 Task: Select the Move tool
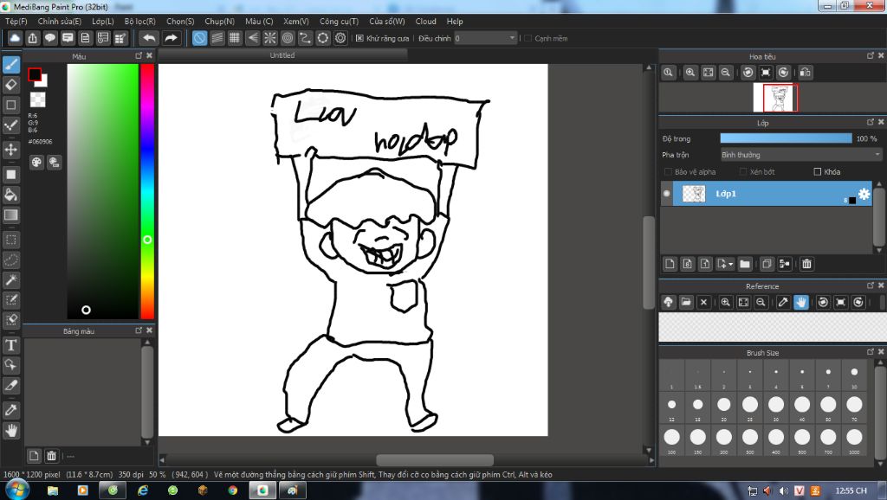(x=11, y=150)
